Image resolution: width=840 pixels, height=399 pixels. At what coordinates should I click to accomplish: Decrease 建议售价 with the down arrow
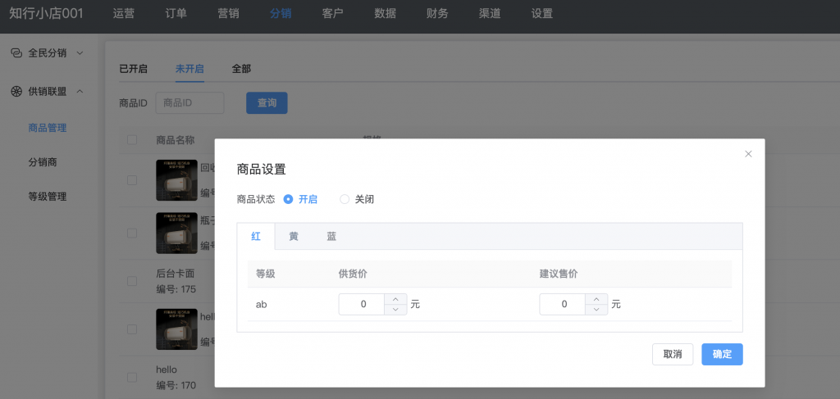click(596, 310)
